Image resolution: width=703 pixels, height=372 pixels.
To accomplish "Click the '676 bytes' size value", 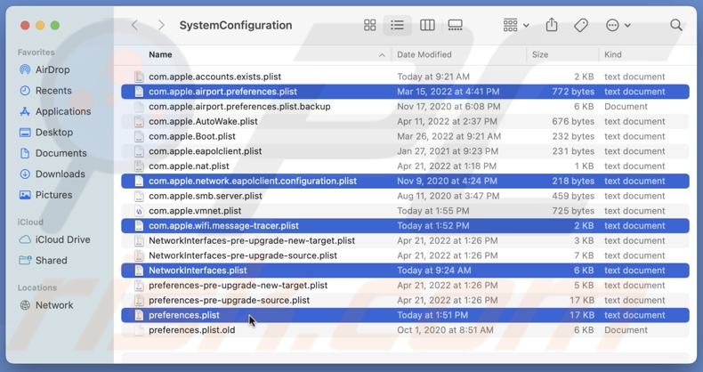I will (x=573, y=121).
